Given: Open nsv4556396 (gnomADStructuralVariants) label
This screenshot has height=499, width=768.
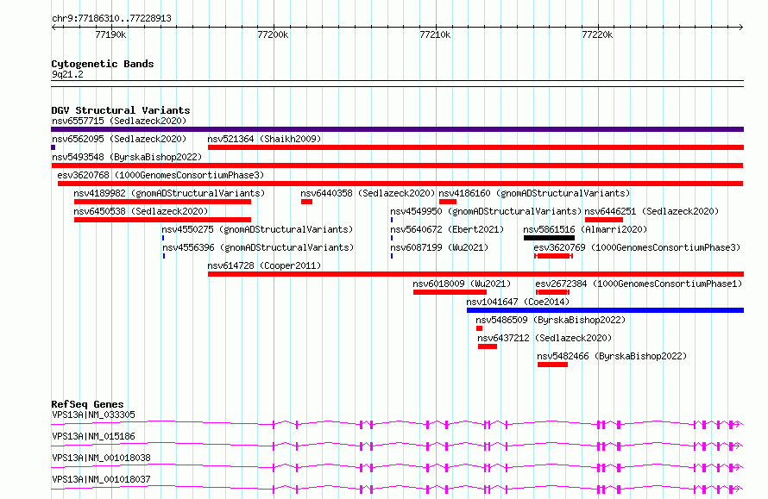Looking at the screenshot, I should click(x=258, y=247).
